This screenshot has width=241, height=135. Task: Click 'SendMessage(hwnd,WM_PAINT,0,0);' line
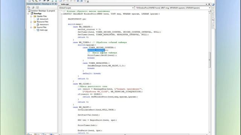click(x=107, y=66)
